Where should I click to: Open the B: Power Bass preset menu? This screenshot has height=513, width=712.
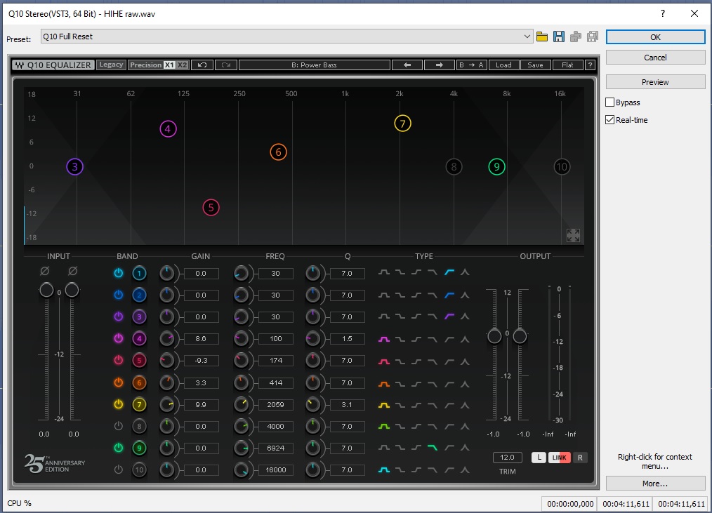click(x=315, y=65)
